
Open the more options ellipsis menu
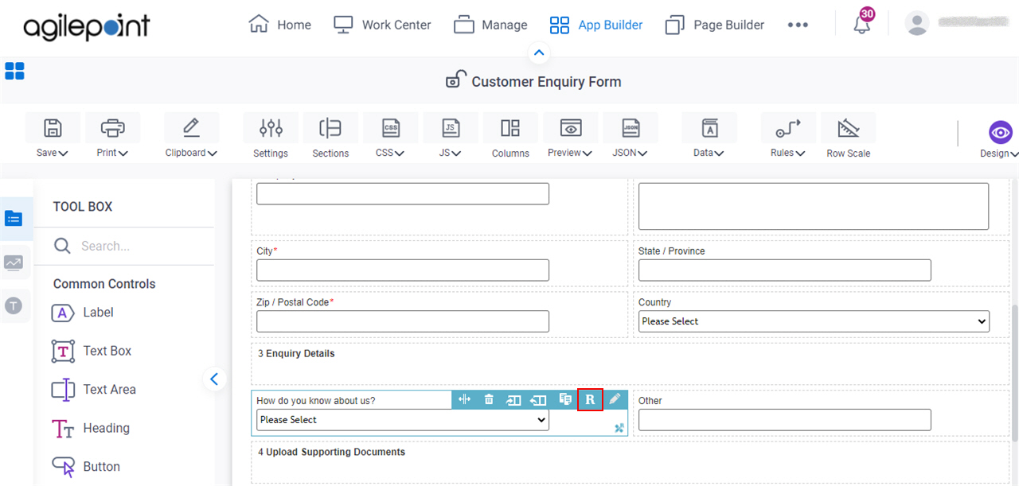798,25
